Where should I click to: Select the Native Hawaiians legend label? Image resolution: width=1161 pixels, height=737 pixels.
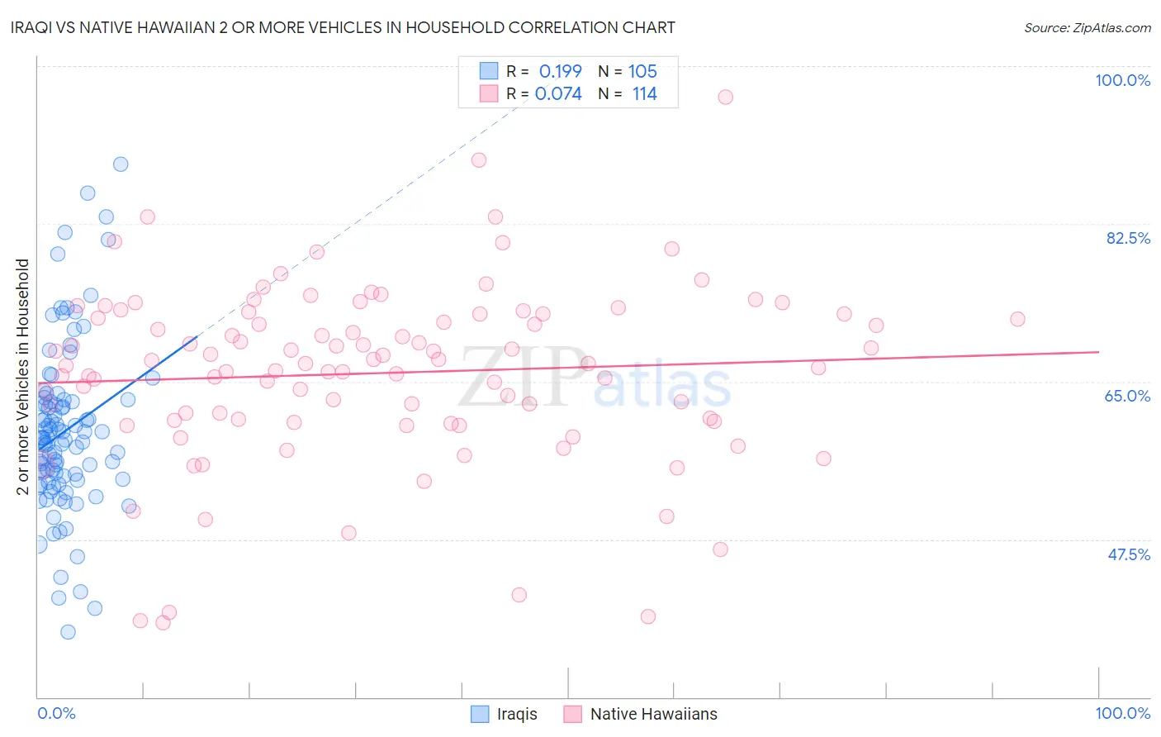654,714
